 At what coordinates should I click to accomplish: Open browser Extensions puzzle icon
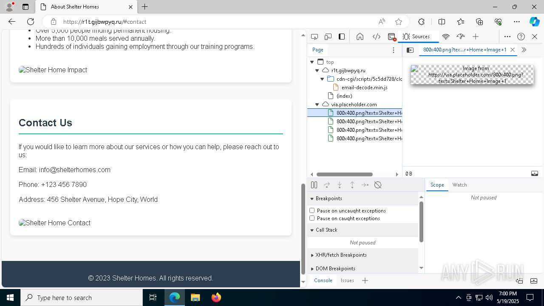[x=421, y=22]
